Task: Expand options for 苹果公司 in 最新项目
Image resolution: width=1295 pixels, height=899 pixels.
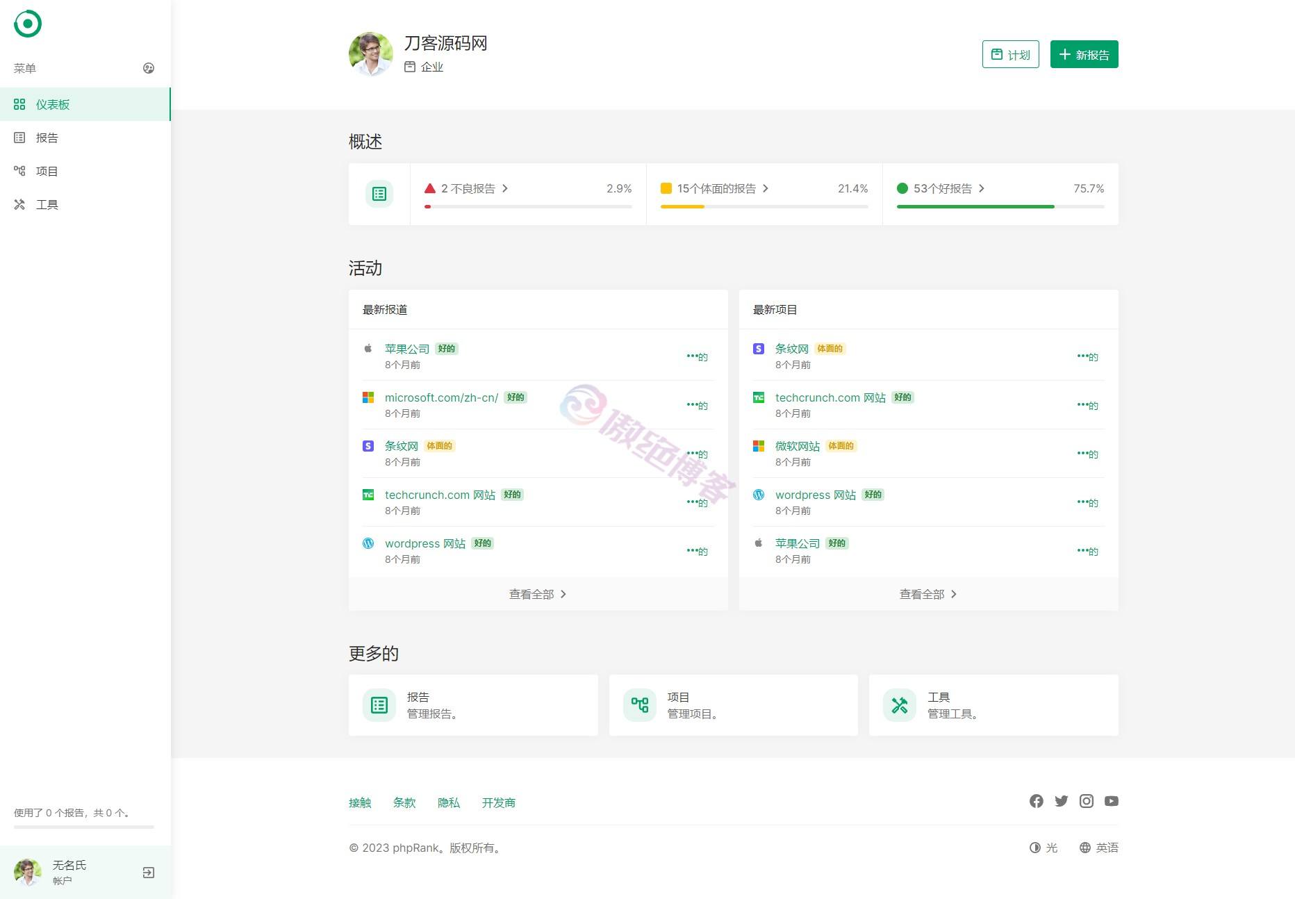Action: coord(1087,551)
